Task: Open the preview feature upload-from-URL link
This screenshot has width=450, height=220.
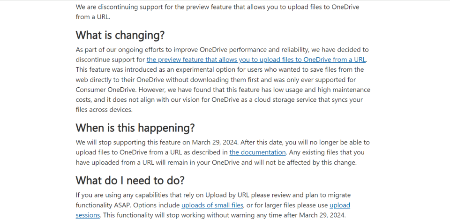Action: (x=256, y=60)
